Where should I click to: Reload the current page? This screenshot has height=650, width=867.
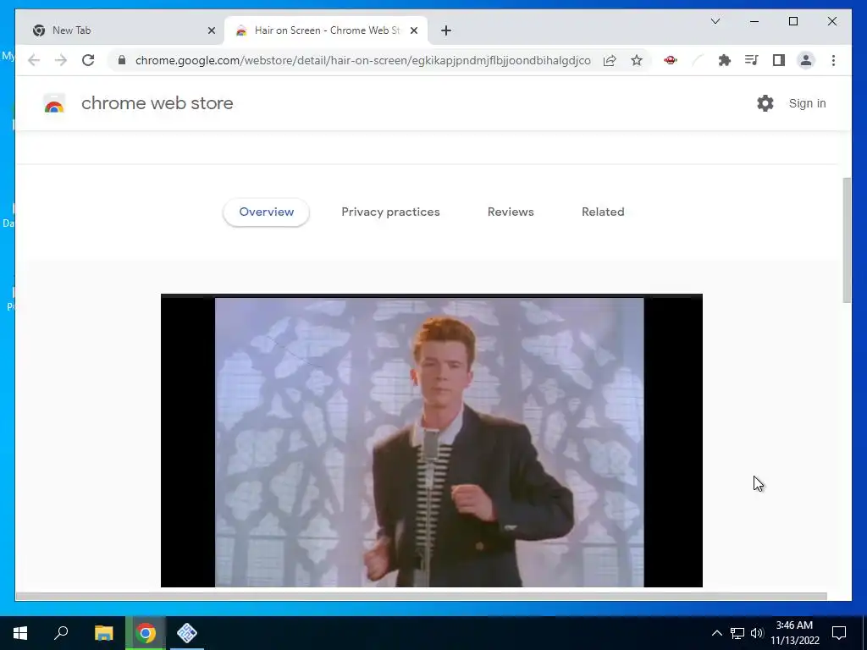[88, 60]
